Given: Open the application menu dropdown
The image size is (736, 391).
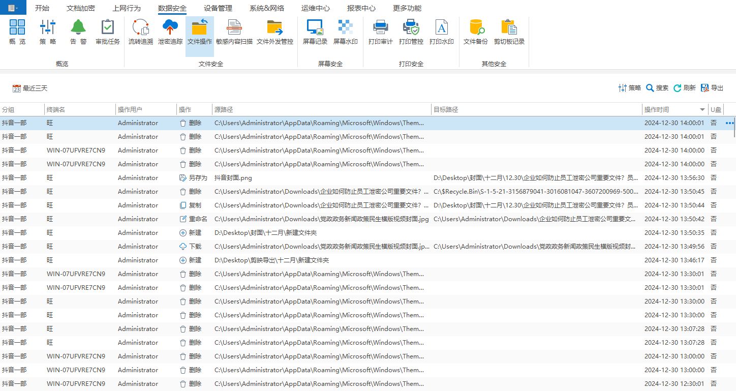Looking at the screenshot, I should pyautogui.click(x=13, y=8).
